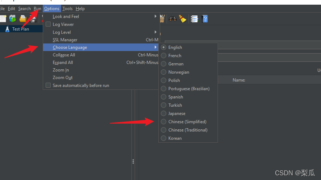Click the blue Help book icon

[205, 19]
